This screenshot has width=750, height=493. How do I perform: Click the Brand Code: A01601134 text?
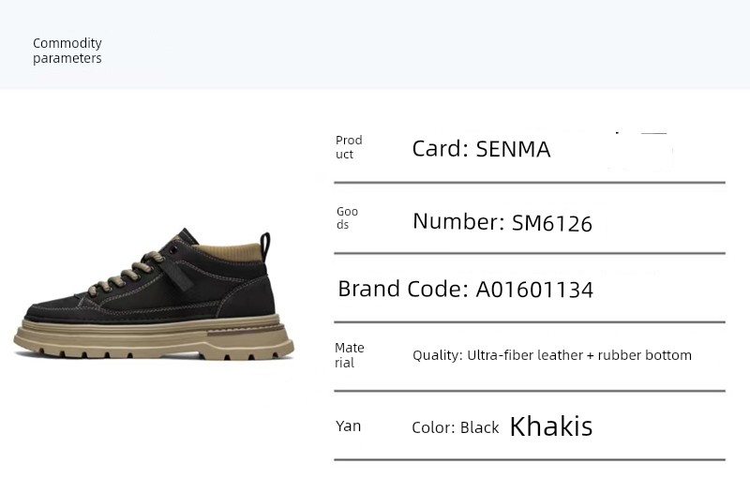(465, 289)
